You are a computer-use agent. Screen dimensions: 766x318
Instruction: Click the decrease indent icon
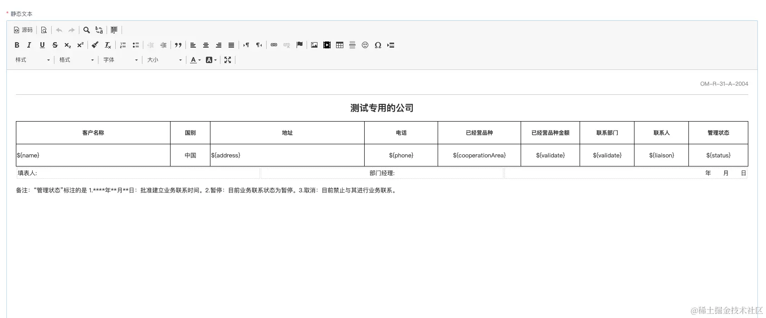pyautogui.click(x=151, y=45)
